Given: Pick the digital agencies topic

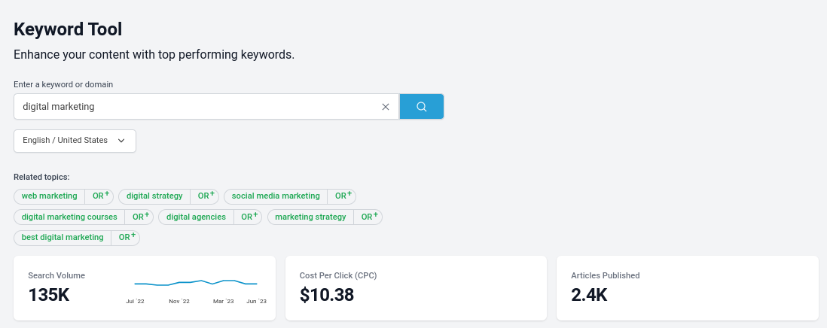Looking at the screenshot, I should 196,217.
